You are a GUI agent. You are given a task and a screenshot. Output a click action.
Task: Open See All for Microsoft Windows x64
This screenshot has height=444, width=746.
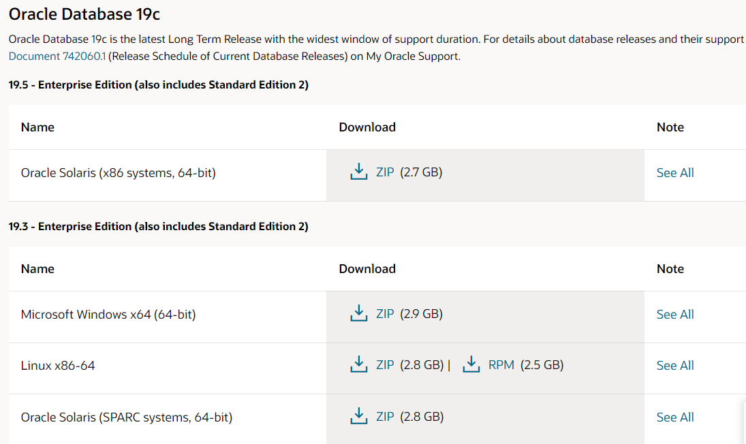coord(675,314)
